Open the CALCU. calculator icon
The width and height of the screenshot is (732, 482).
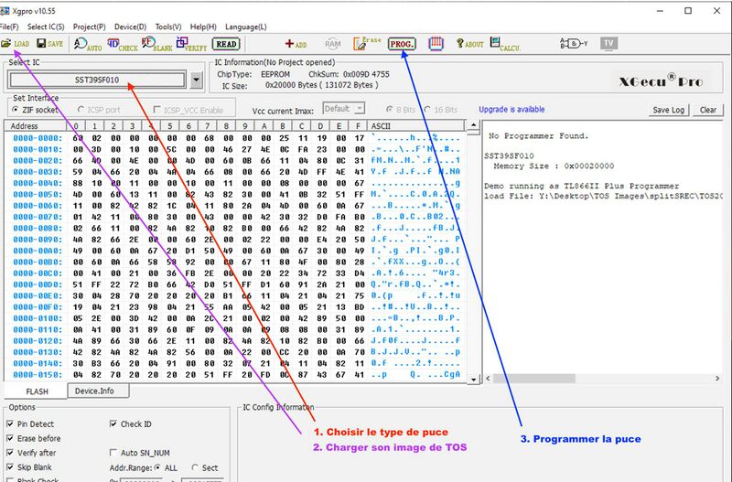pos(505,44)
